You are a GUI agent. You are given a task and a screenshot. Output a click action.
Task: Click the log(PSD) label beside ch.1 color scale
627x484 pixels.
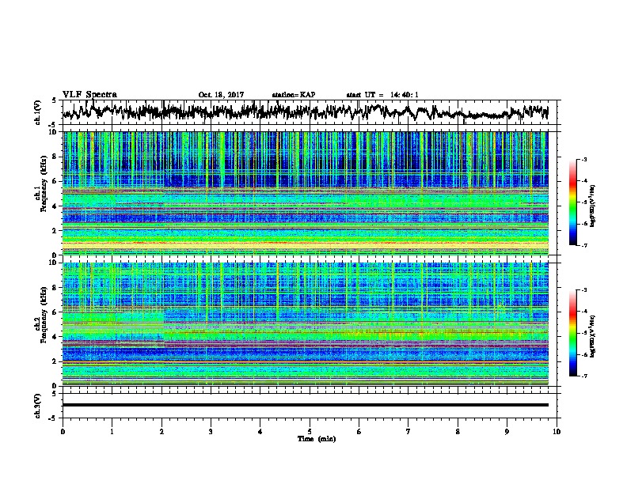593,206
